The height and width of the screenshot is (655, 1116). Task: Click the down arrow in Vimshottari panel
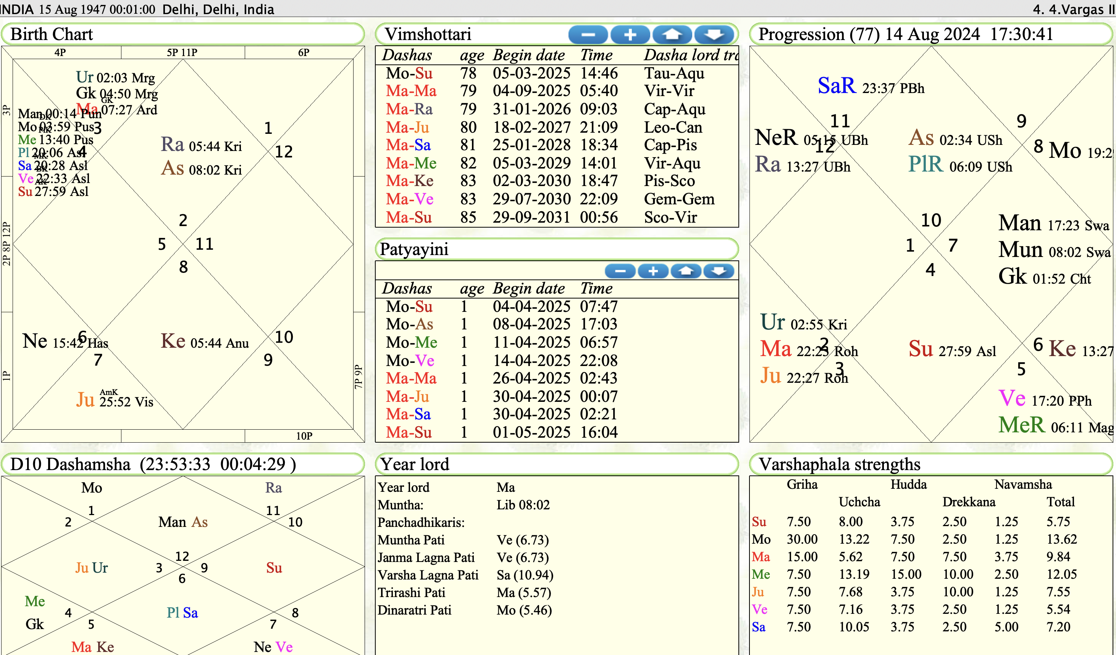click(x=714, y=34)
